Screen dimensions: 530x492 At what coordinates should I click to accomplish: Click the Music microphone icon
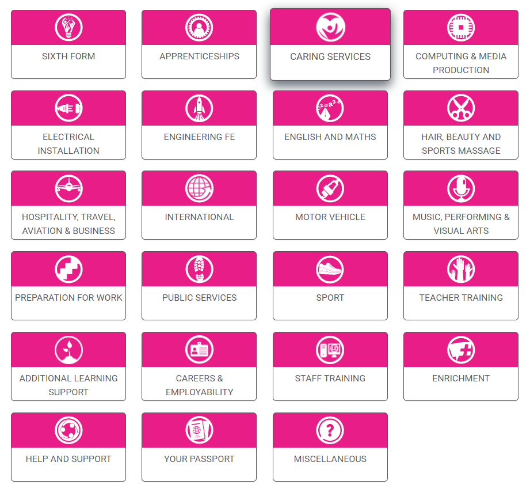[461, 188]
